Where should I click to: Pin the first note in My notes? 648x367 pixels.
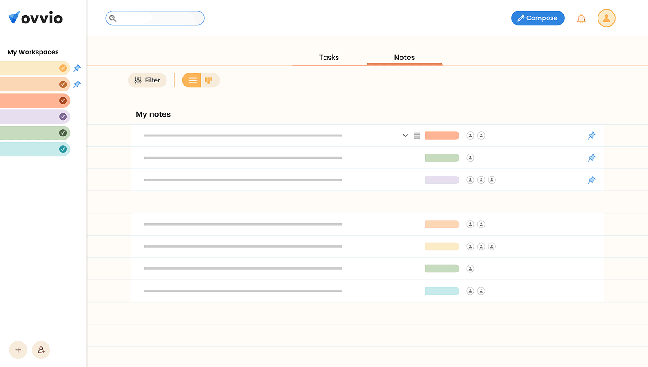[x=592, y=135]
